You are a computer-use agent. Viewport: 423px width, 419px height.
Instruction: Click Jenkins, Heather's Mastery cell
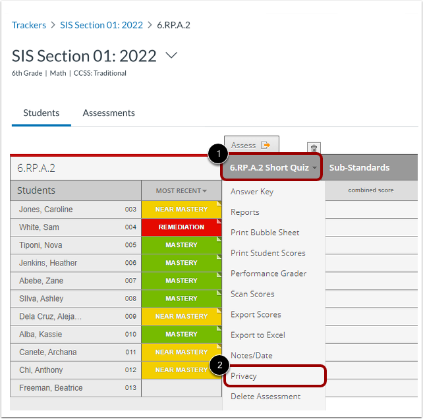point(181,263)
